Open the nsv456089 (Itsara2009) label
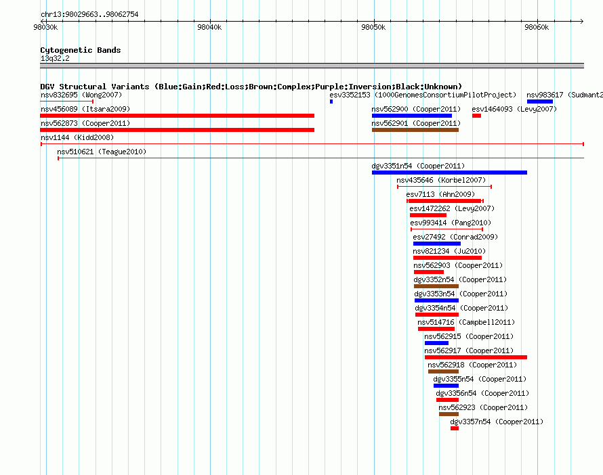Viewport: 603px width, 475px height. tap(85, 109)
